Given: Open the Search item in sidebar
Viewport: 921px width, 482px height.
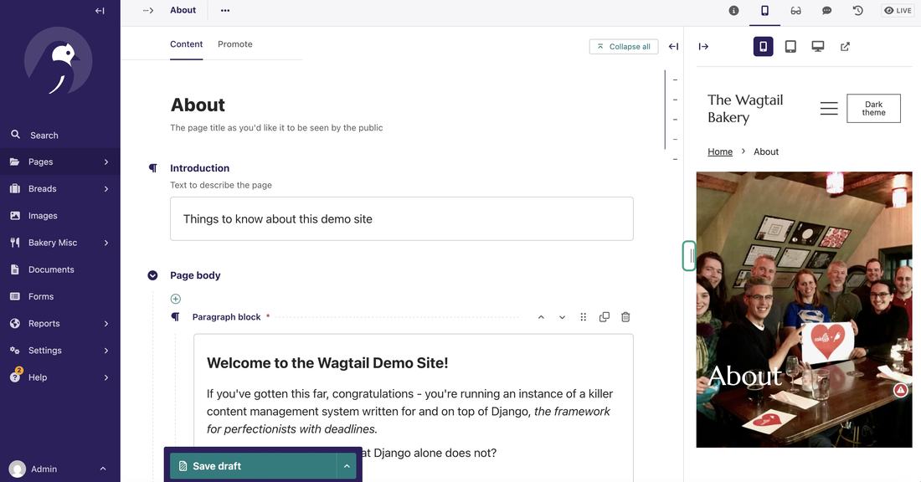Looking at the screenshot, I should click(60, 135).
